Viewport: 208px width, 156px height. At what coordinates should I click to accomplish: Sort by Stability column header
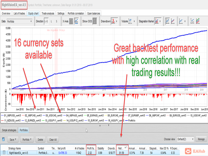pos(101,148)
